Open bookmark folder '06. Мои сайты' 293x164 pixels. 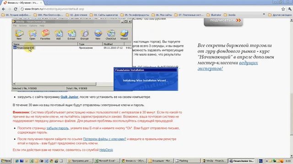pos(162,15)
